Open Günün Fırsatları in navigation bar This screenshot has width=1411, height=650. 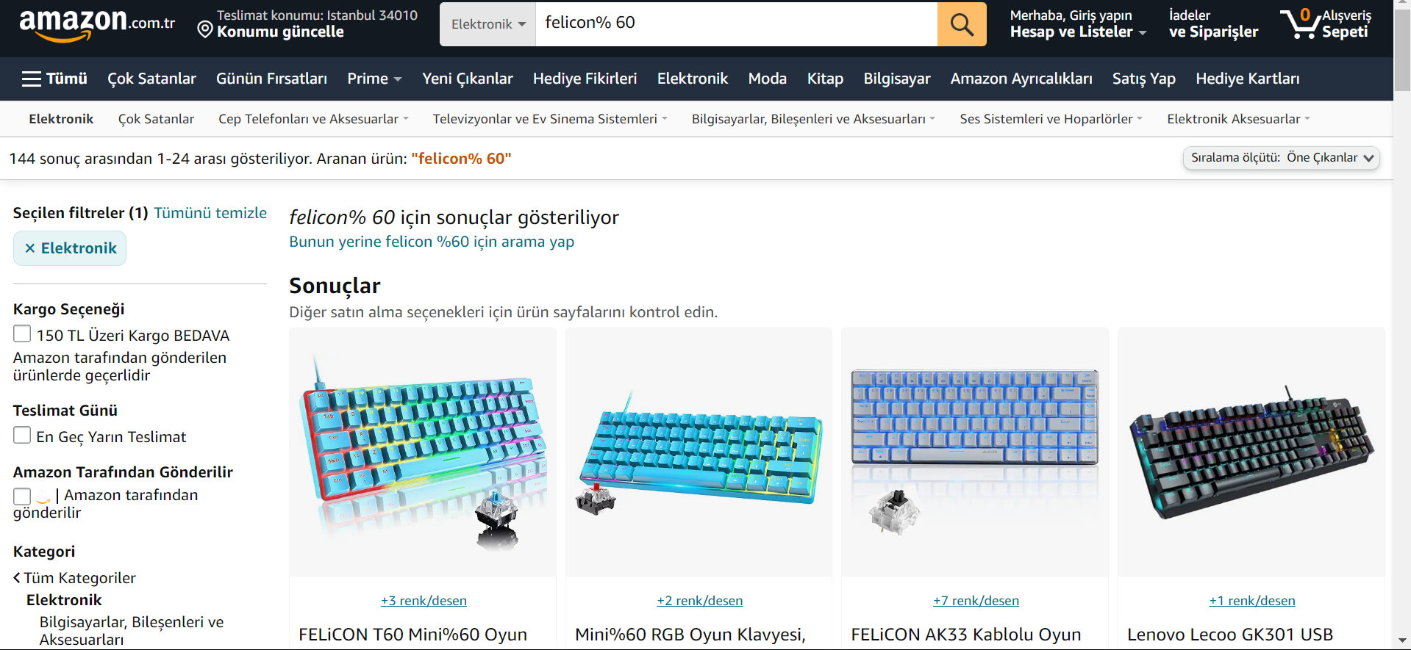(271, 79)
